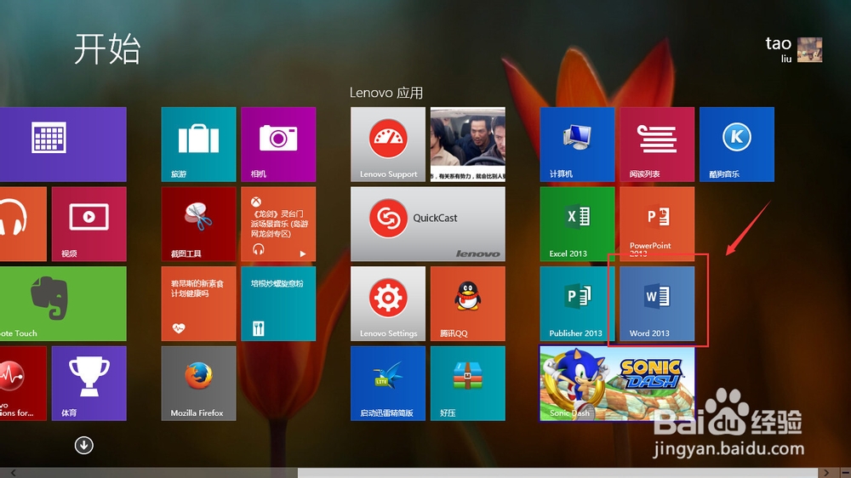Open the Sports (体育) trophy tile
Image resolution: width=851 pixels, height=478 pixels.
click(x=89, y=384)
